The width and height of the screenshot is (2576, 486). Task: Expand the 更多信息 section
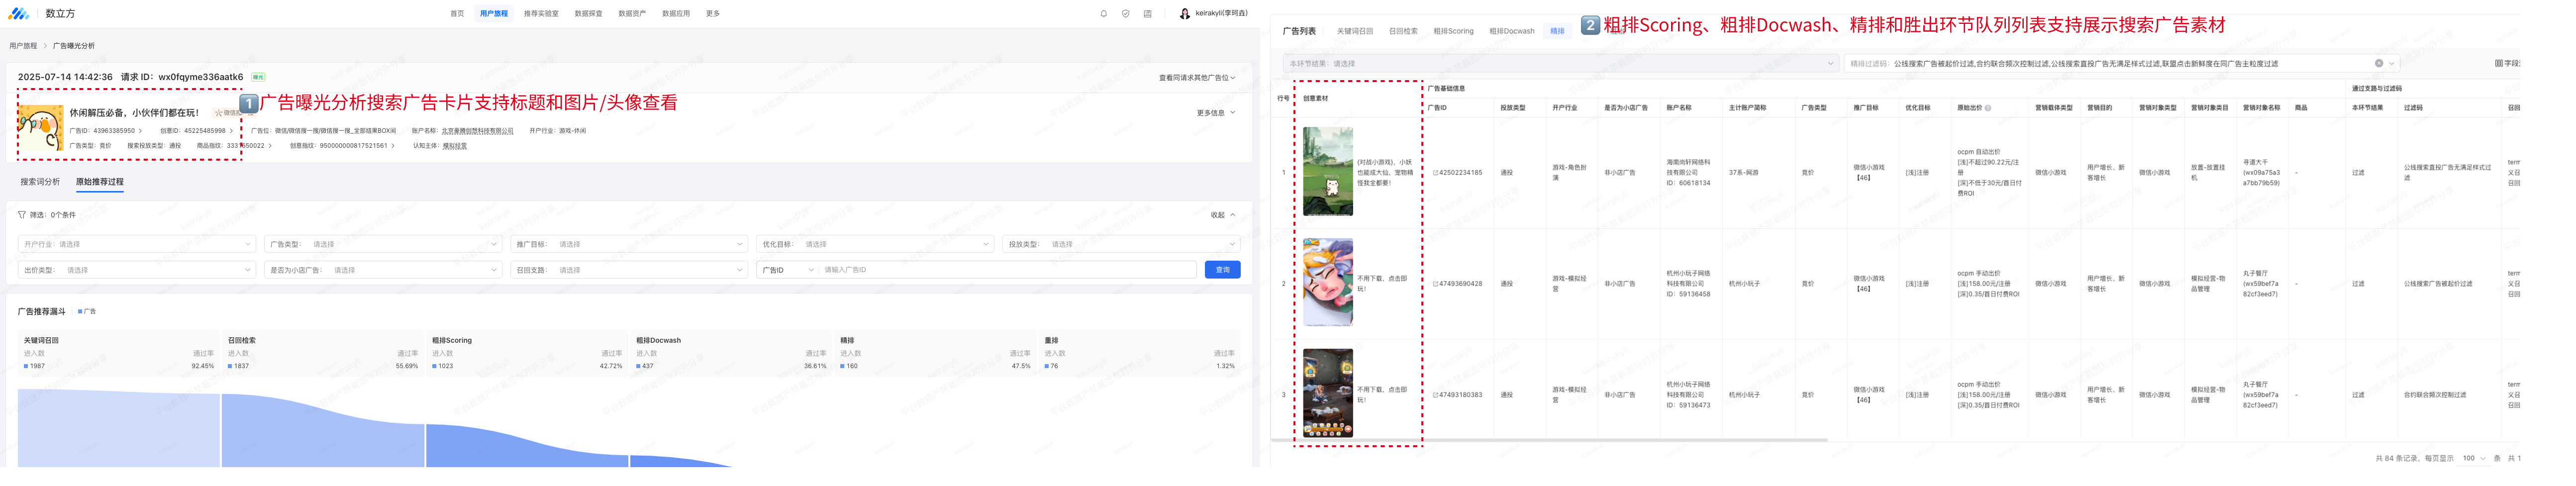point(1215,113)
